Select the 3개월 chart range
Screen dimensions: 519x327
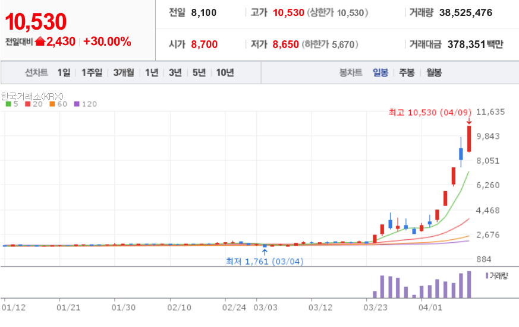(x=124, y=72)
